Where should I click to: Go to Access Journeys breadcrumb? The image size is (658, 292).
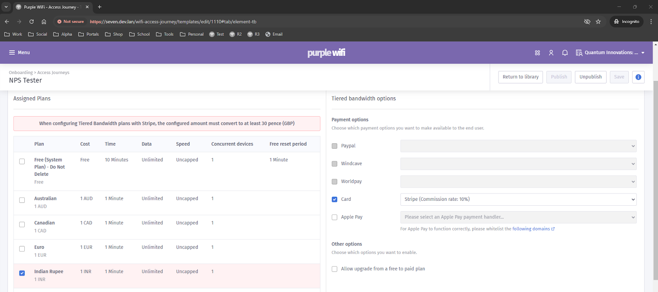coord(53,73)
